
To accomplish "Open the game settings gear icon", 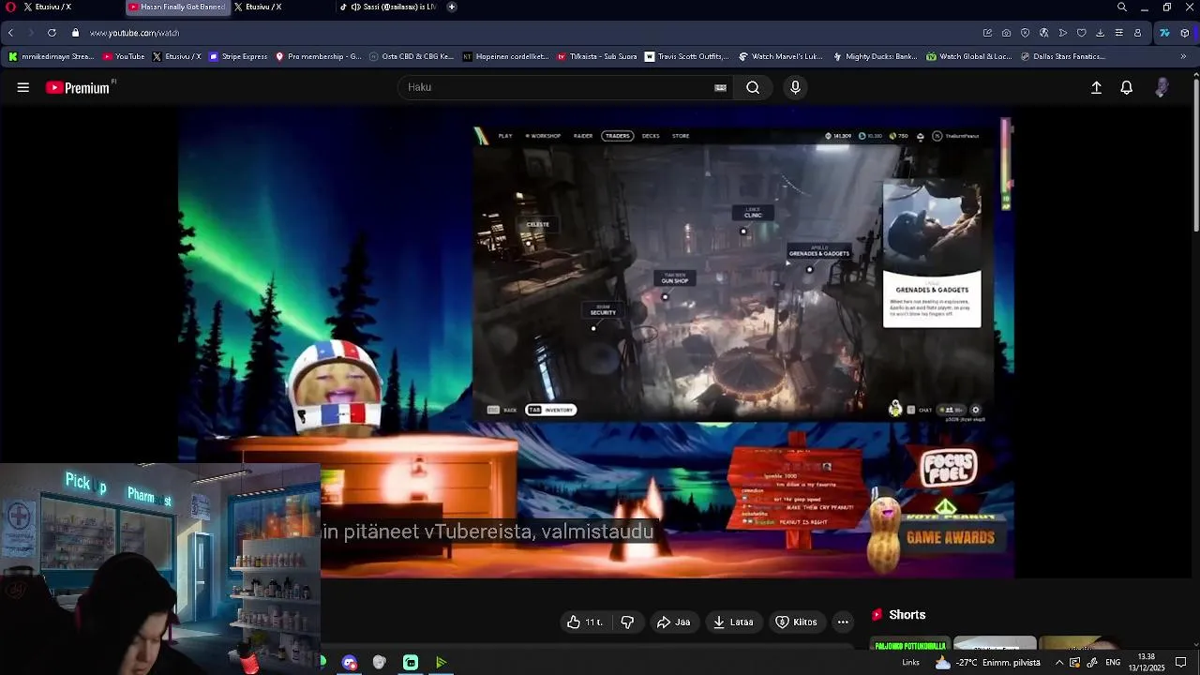I will coord(975,410).
